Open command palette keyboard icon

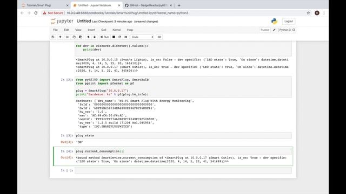click(x=159, y=37)
